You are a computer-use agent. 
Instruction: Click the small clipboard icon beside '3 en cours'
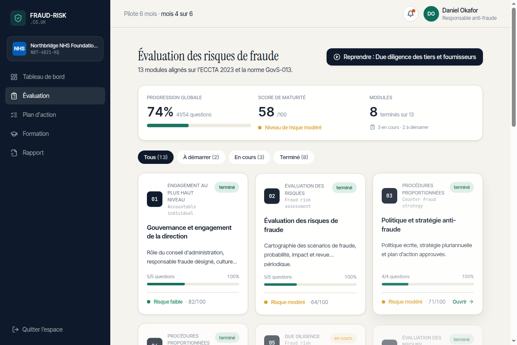click(x=372, y=127)
